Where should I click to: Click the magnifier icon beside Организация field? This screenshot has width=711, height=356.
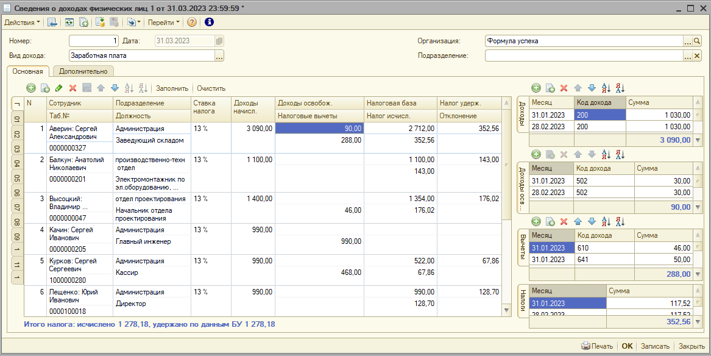[x=697, y=41]
